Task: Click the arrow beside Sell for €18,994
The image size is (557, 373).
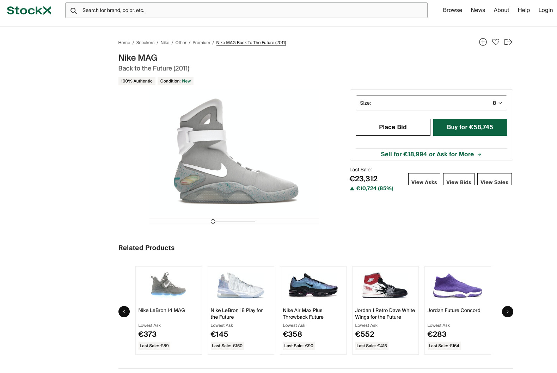Action: click(479, 154)
